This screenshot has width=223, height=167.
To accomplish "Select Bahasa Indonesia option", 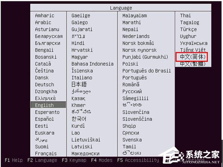I will coord(93,64).
